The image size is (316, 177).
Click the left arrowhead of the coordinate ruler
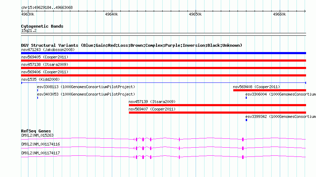22,11
